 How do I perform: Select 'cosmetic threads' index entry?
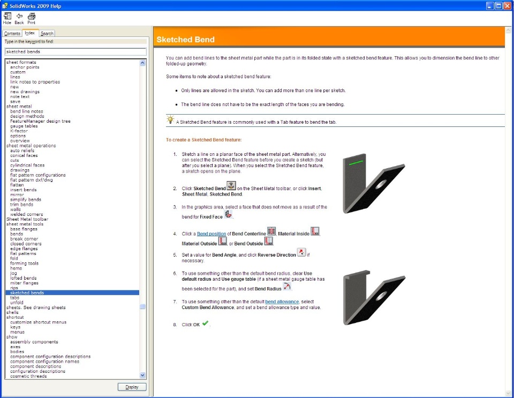28,377
